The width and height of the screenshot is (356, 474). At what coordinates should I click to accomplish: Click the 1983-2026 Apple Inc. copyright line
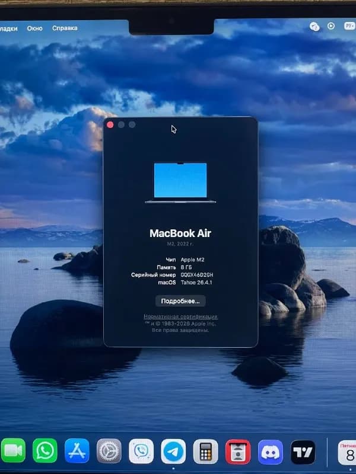180,324
